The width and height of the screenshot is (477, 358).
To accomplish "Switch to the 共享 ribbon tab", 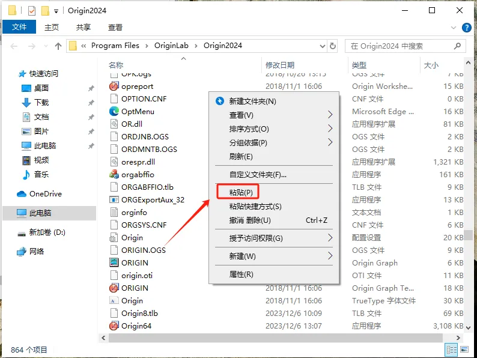I will point(84,28).
